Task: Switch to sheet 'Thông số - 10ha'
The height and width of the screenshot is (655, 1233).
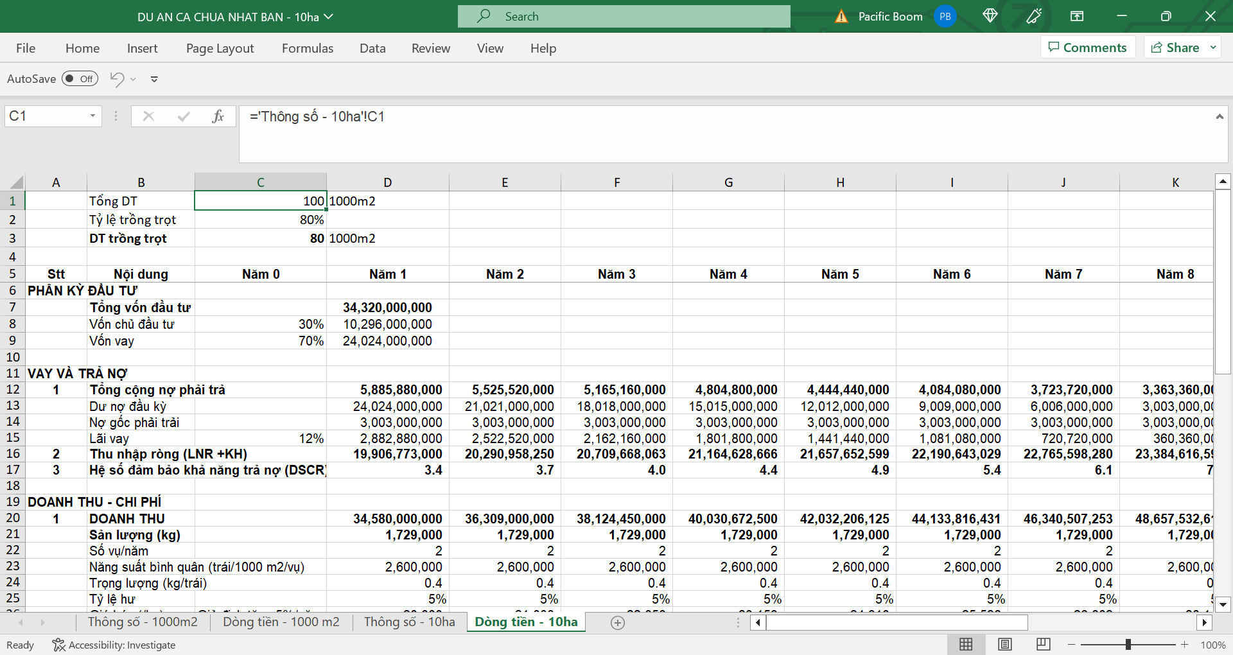Action: 409,622
